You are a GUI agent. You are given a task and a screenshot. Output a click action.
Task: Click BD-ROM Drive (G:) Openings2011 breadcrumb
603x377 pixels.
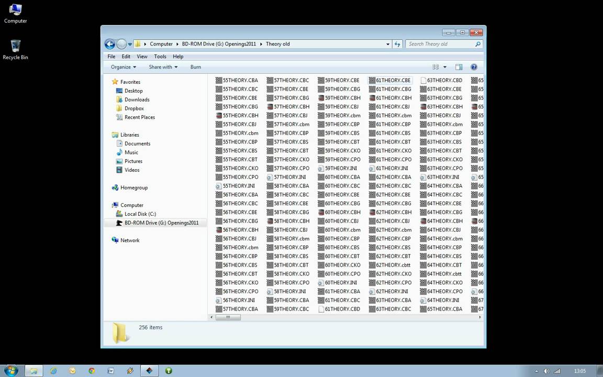coord(219,44)
